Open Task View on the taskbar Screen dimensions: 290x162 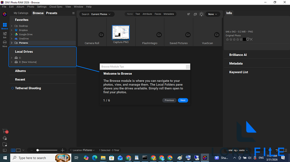pyautogui.click(x=76, y=158)
